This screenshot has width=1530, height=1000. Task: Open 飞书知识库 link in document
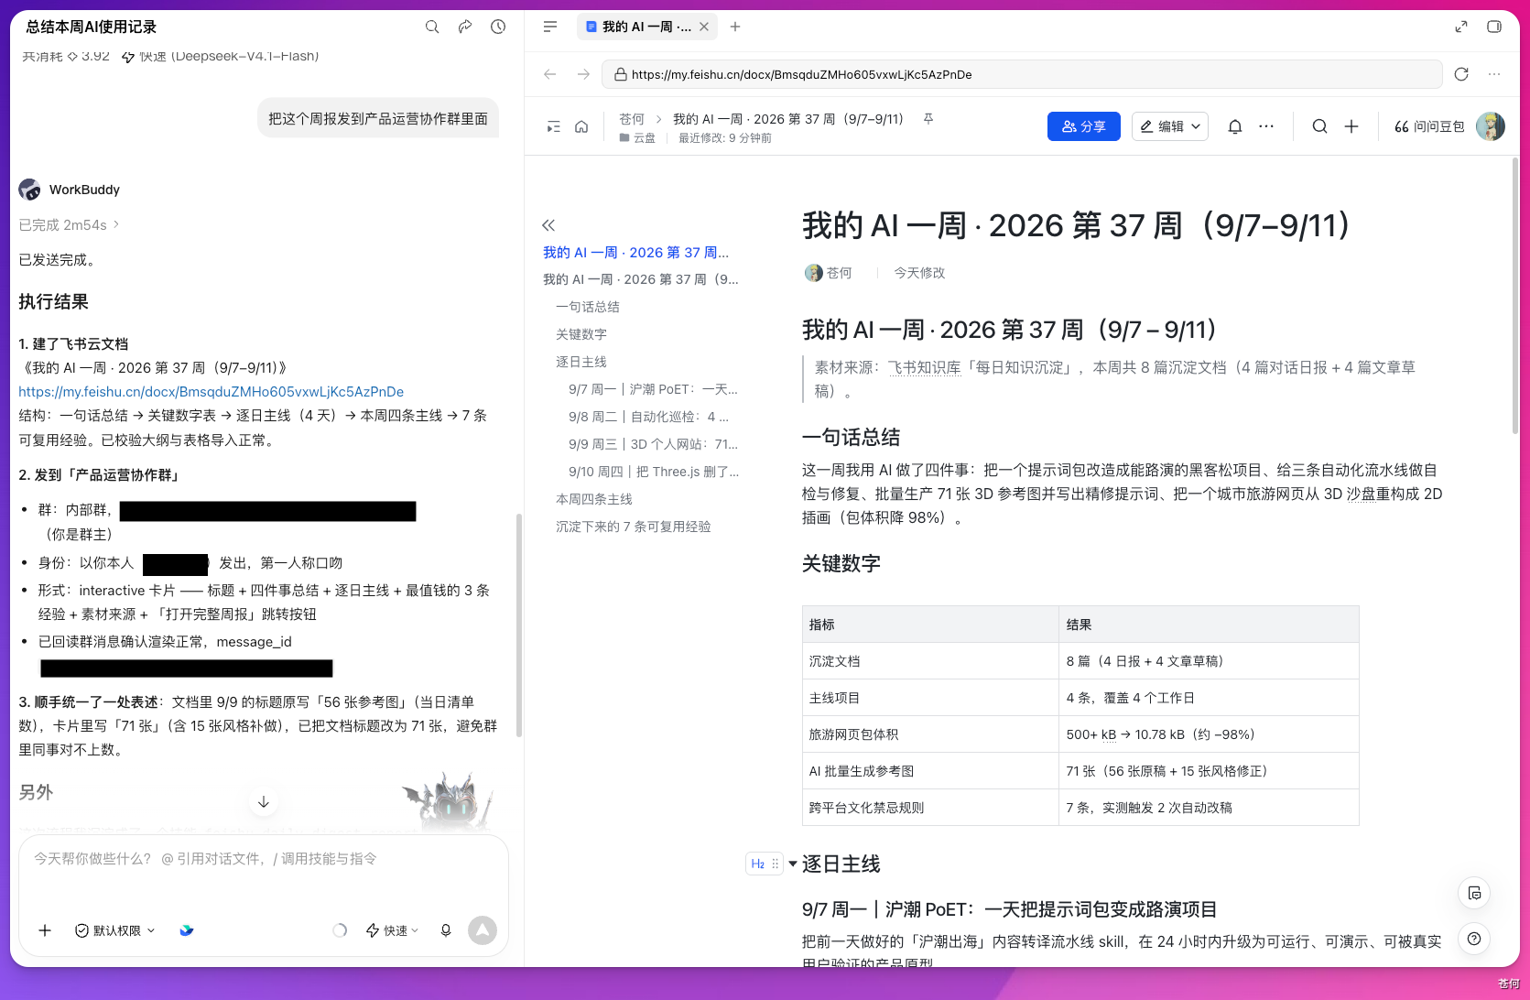point(925,367)
